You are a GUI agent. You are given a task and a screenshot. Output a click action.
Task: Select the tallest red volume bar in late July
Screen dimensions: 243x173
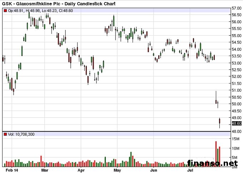point(216,154)
